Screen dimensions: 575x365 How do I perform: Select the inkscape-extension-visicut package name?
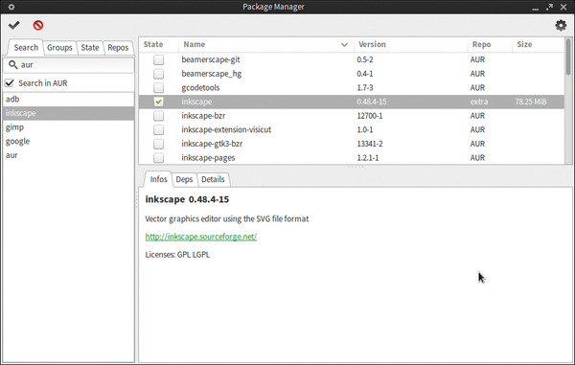click(x=226, y=129)
